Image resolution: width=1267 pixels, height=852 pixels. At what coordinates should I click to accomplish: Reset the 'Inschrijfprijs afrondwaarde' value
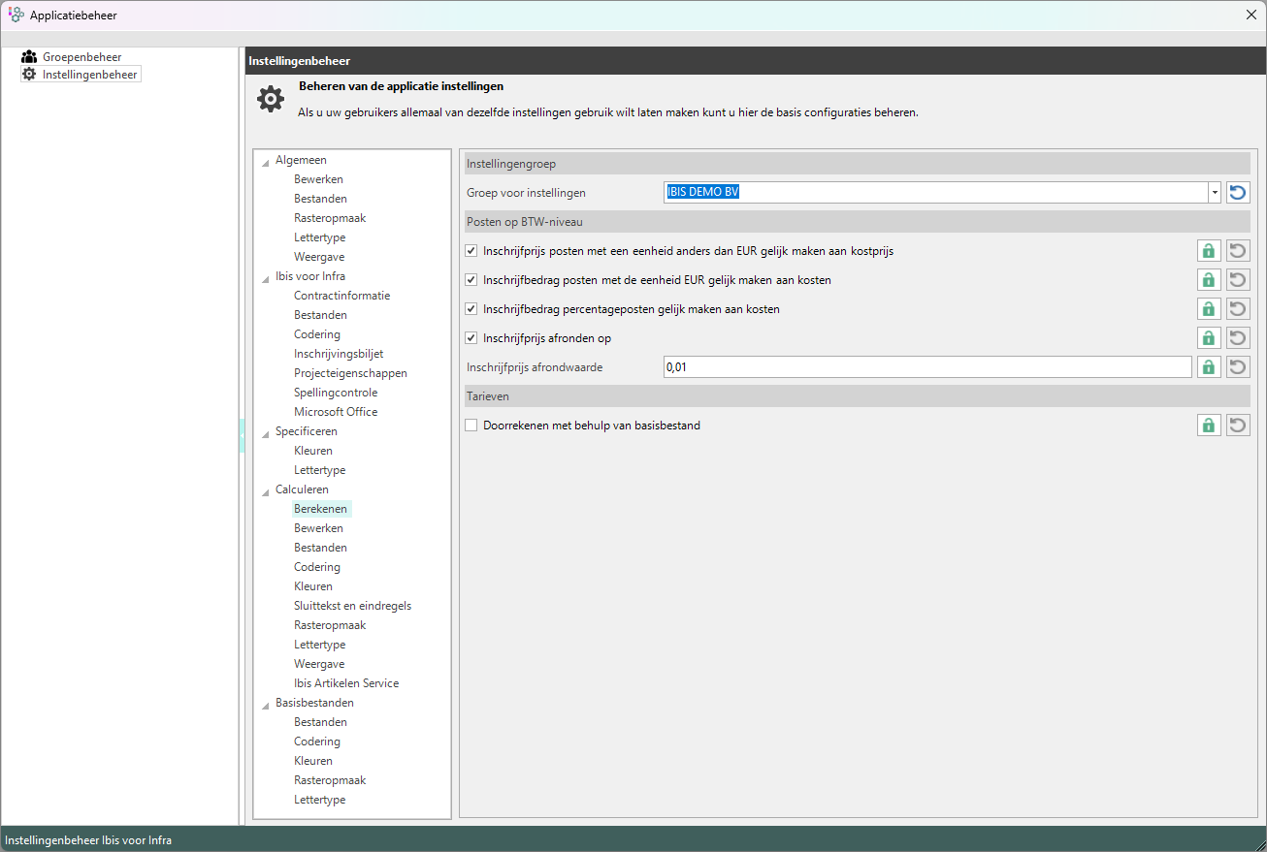point(1237,367)
